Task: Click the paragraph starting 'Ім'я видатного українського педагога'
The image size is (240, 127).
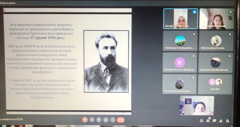Action: pyautogui.click(x=41, y=31)
